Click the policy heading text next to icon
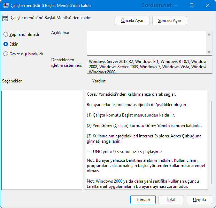The width and height of the screenshot is (216, 208). pos(51,18)
